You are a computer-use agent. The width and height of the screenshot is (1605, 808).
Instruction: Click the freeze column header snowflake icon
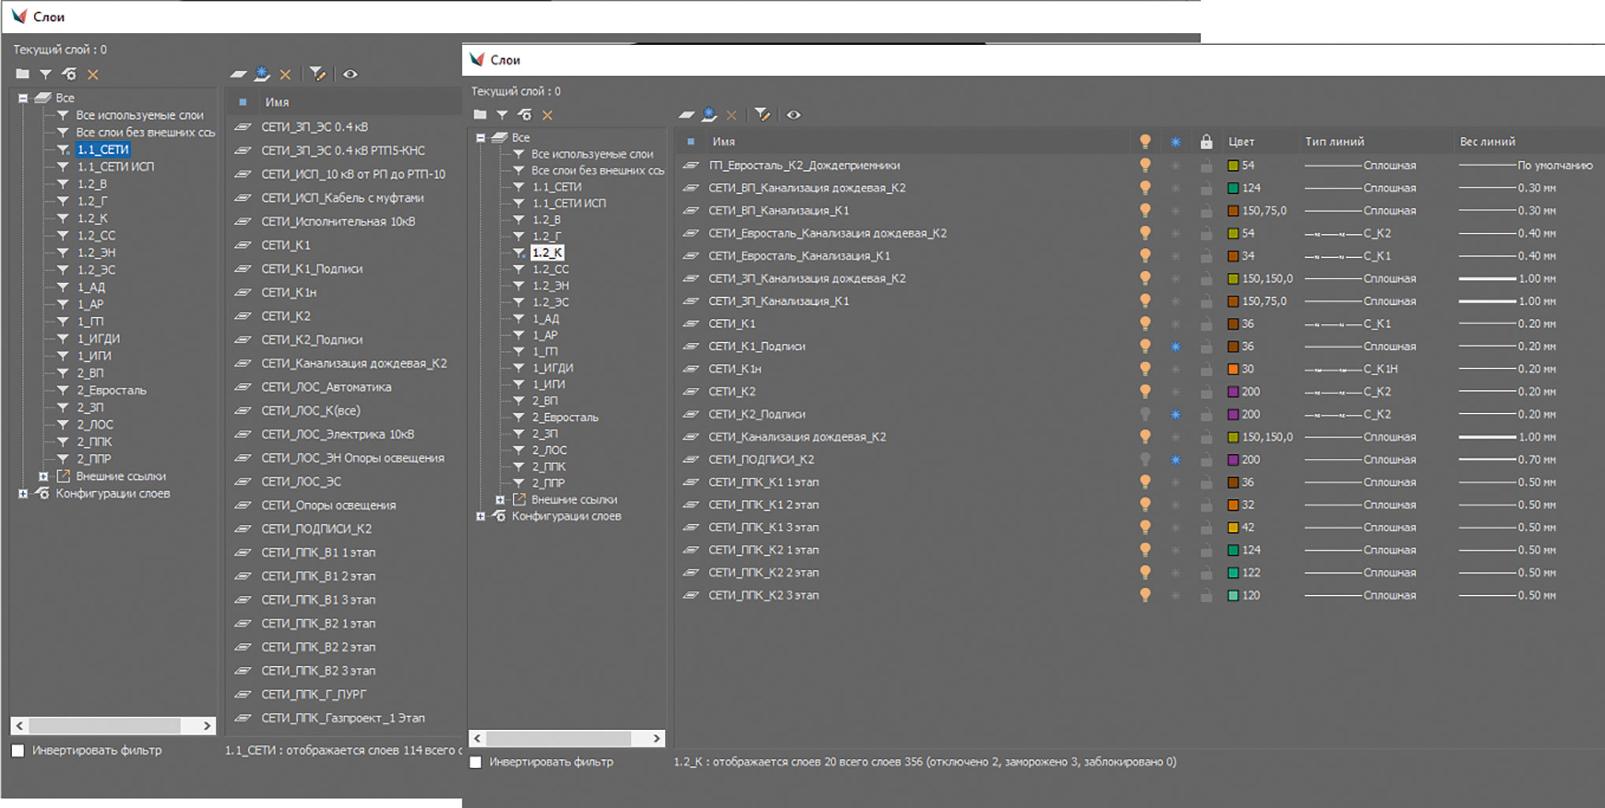pyautogui.click(x=1176, y=142)
